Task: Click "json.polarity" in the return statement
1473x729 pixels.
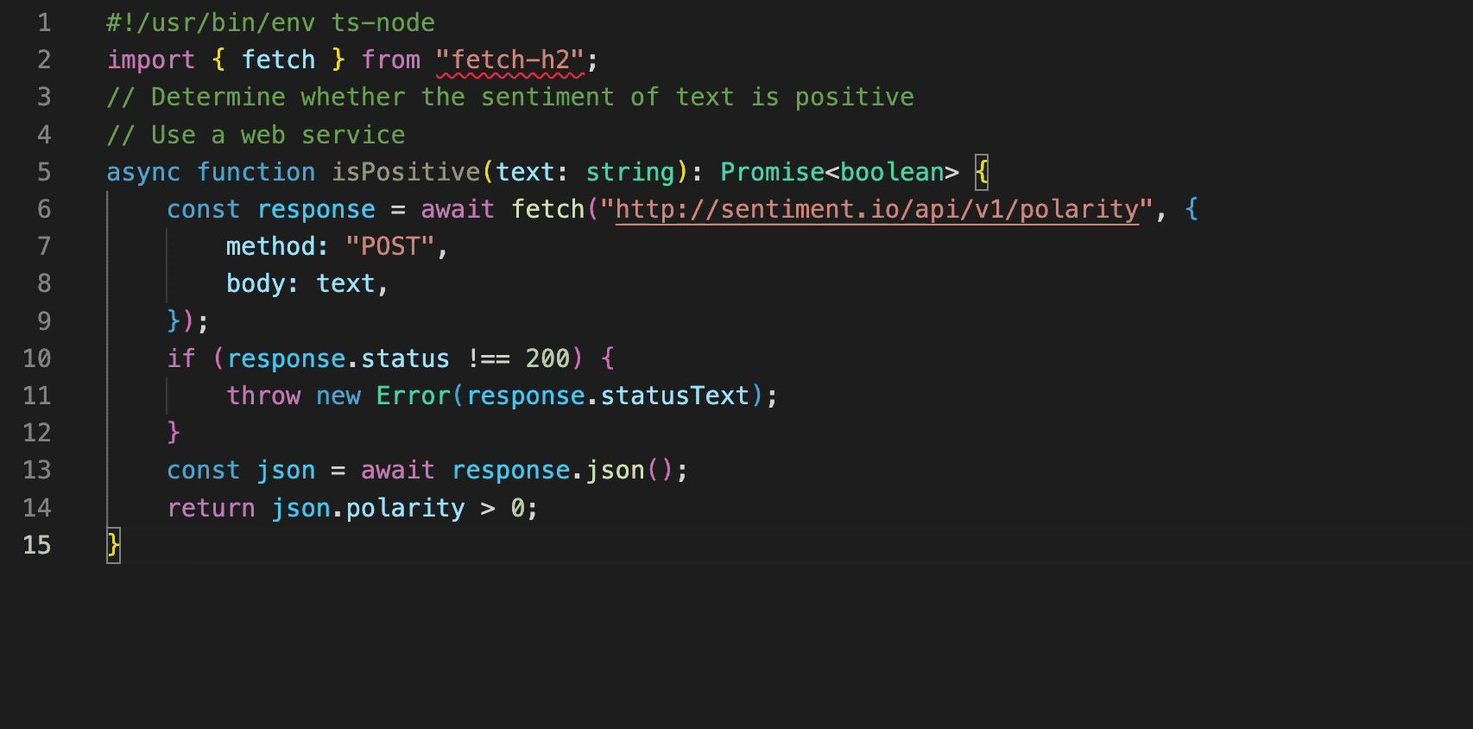Action: (x=368, y=508)
